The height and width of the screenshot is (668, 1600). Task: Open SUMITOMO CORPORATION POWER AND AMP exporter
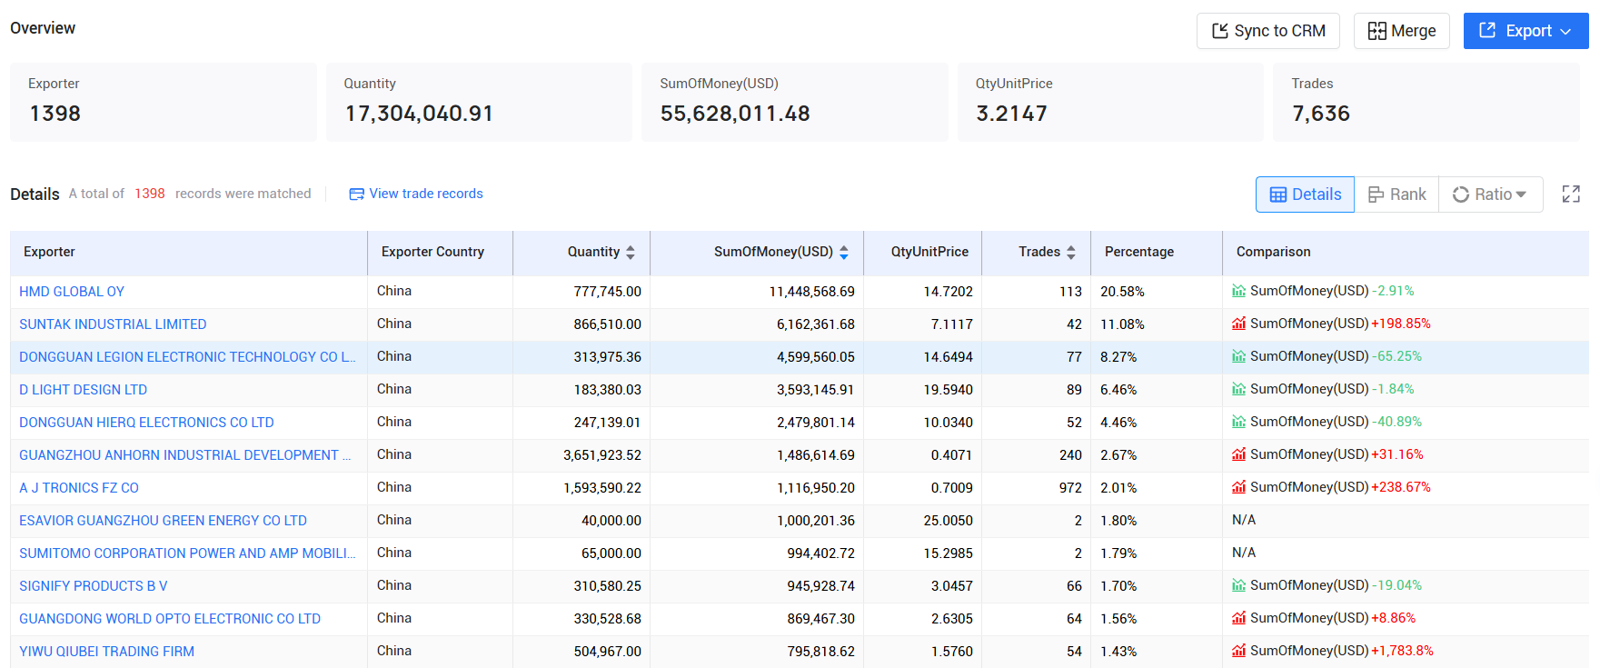click(x=187, y=553)
